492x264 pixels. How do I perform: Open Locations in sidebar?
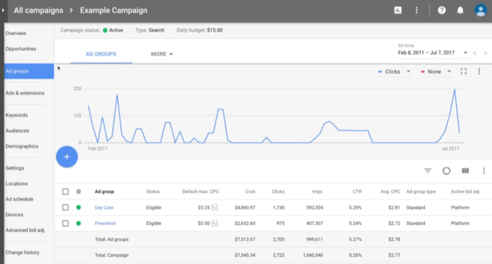point(16,183)
